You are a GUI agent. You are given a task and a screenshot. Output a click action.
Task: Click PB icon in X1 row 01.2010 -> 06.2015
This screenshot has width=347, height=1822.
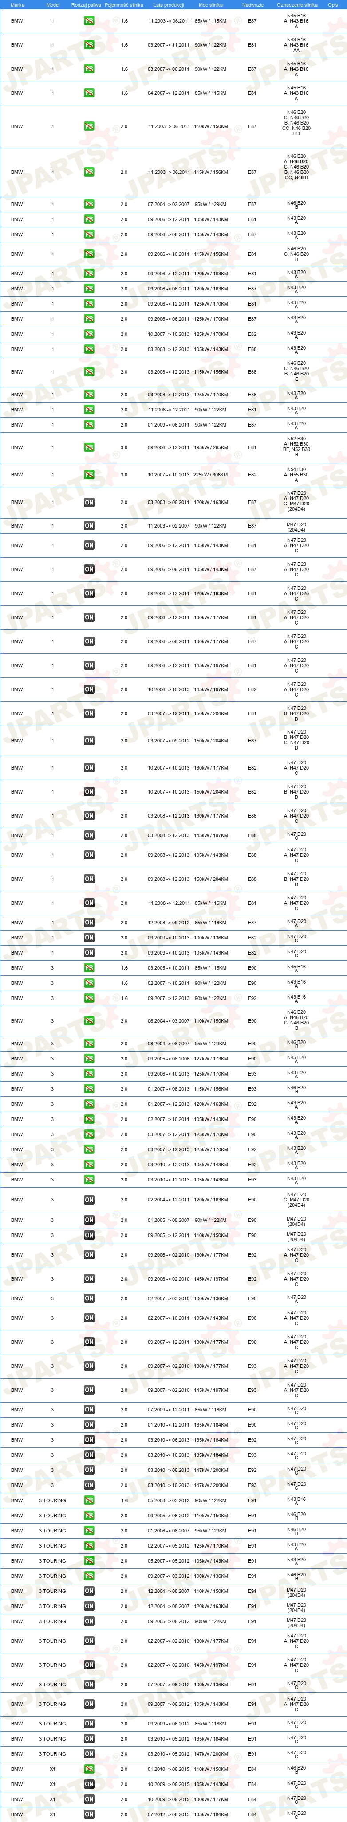(x=89, y=1769)
